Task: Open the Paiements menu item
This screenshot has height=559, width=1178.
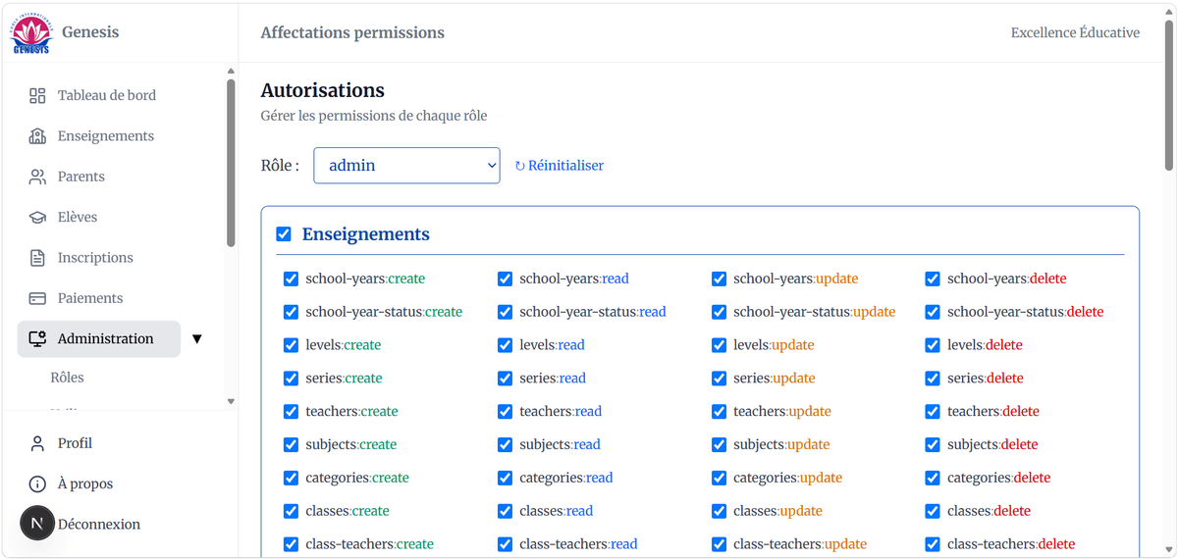Action: click(x=90, y=298)
